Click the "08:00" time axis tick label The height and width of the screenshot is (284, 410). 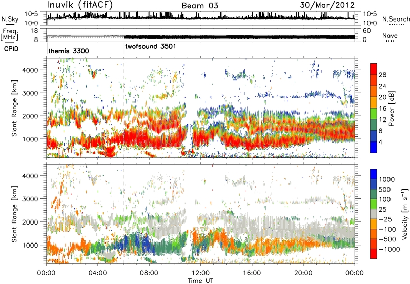pyautogui.click(x=149, y=273)
